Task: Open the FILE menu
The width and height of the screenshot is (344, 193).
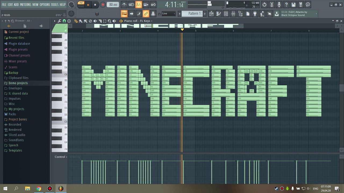Action: click(x=4, y=5)
